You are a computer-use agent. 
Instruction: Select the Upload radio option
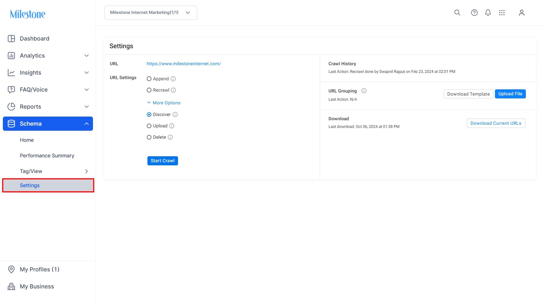pyautogui.click(x=149, y=126)
